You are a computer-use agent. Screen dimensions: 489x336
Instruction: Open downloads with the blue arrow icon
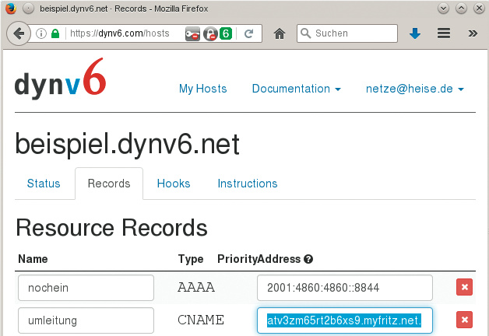(415, 33)
